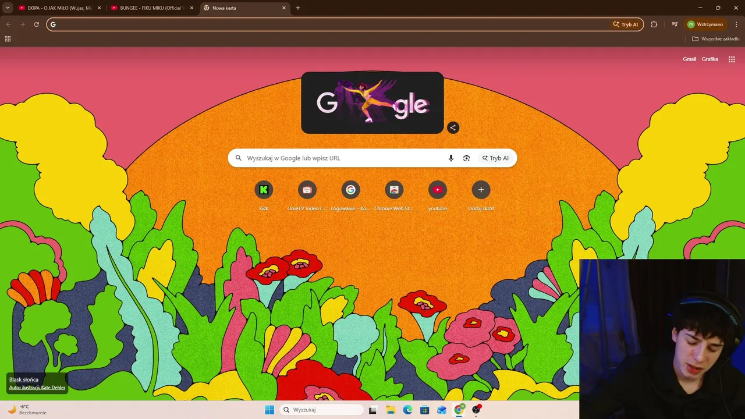745x419 pixels.
Task: Open the OmeTV Video Chat shortcut
Action: coord(307,196)
